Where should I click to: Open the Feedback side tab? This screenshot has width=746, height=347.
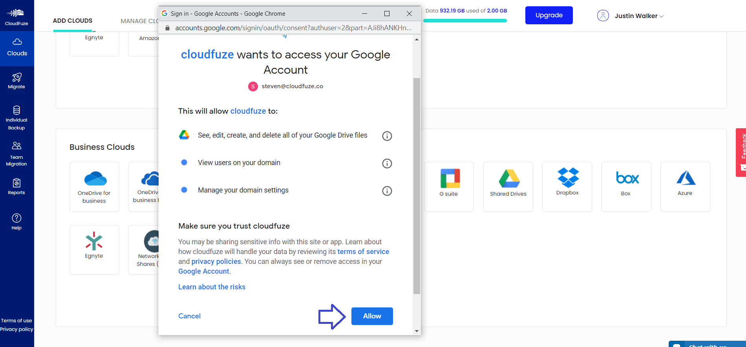(x=741, y=153)
